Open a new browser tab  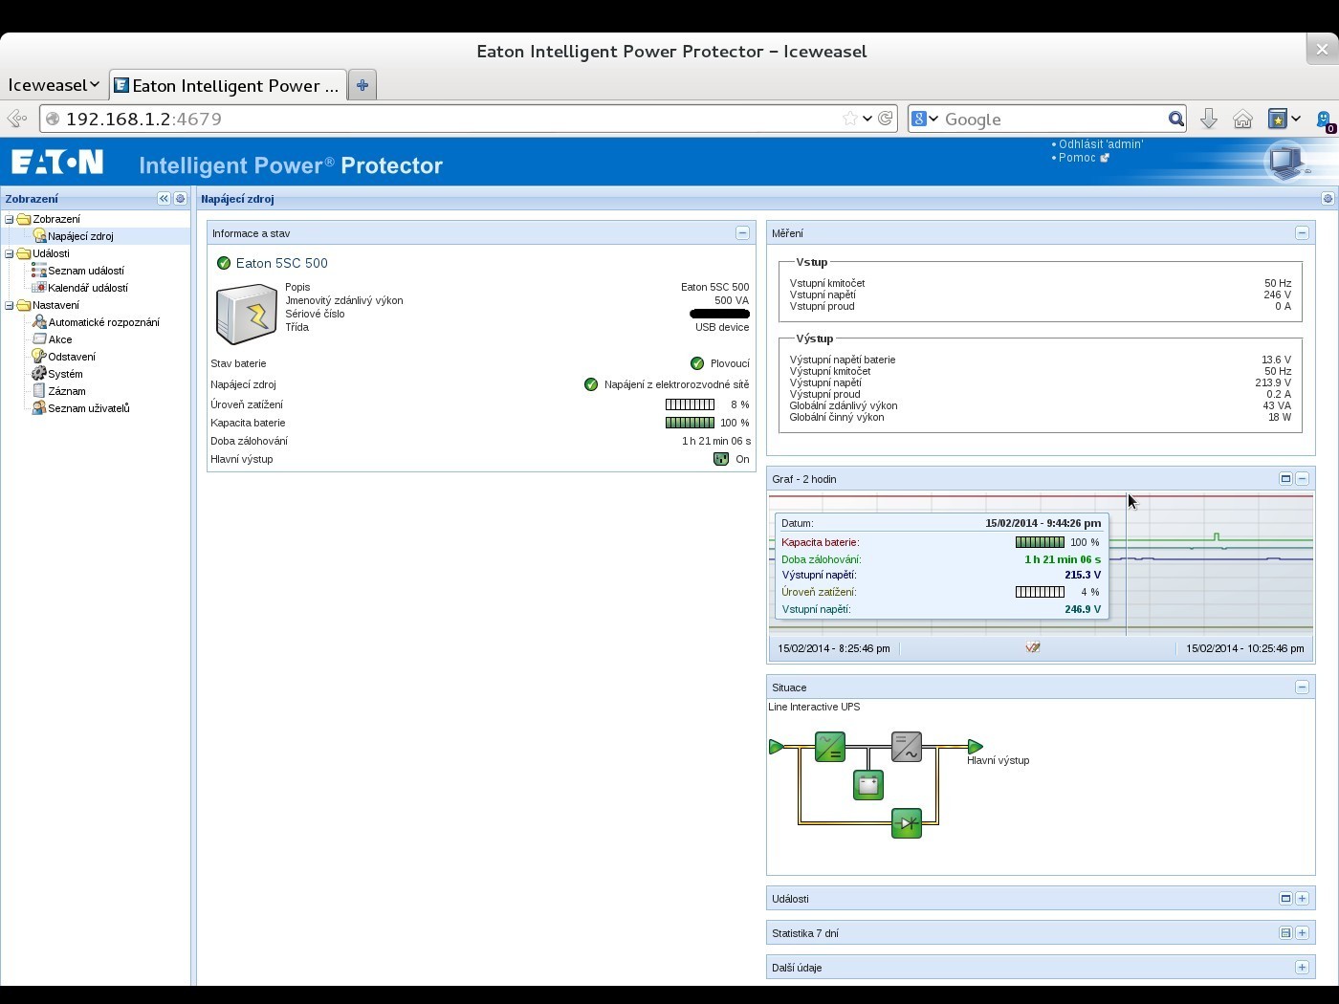(x=362, y=85)
